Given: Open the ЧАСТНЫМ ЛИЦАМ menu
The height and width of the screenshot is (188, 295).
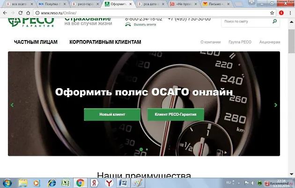Looking at the screenshot, I should 36,42.
